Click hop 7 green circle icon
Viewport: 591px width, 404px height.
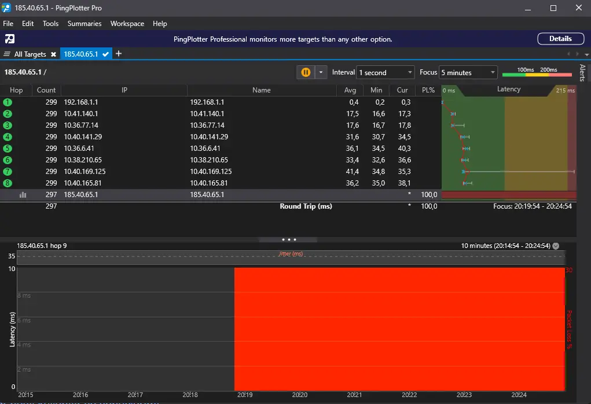pyautogui.click(x=7, y=172)
